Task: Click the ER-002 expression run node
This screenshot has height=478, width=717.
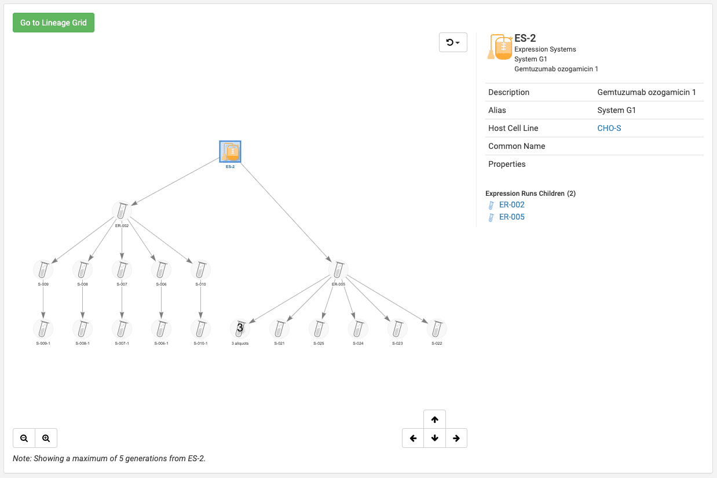Action: [x=122, y=211]
